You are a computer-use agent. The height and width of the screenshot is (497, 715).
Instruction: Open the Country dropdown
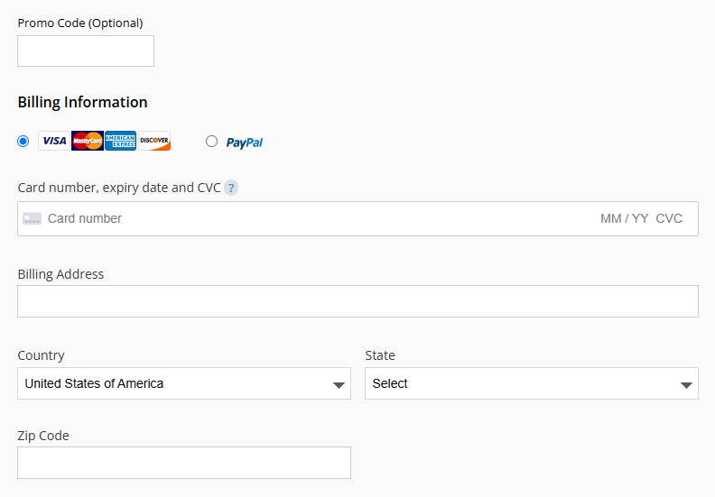coord(184,383)
